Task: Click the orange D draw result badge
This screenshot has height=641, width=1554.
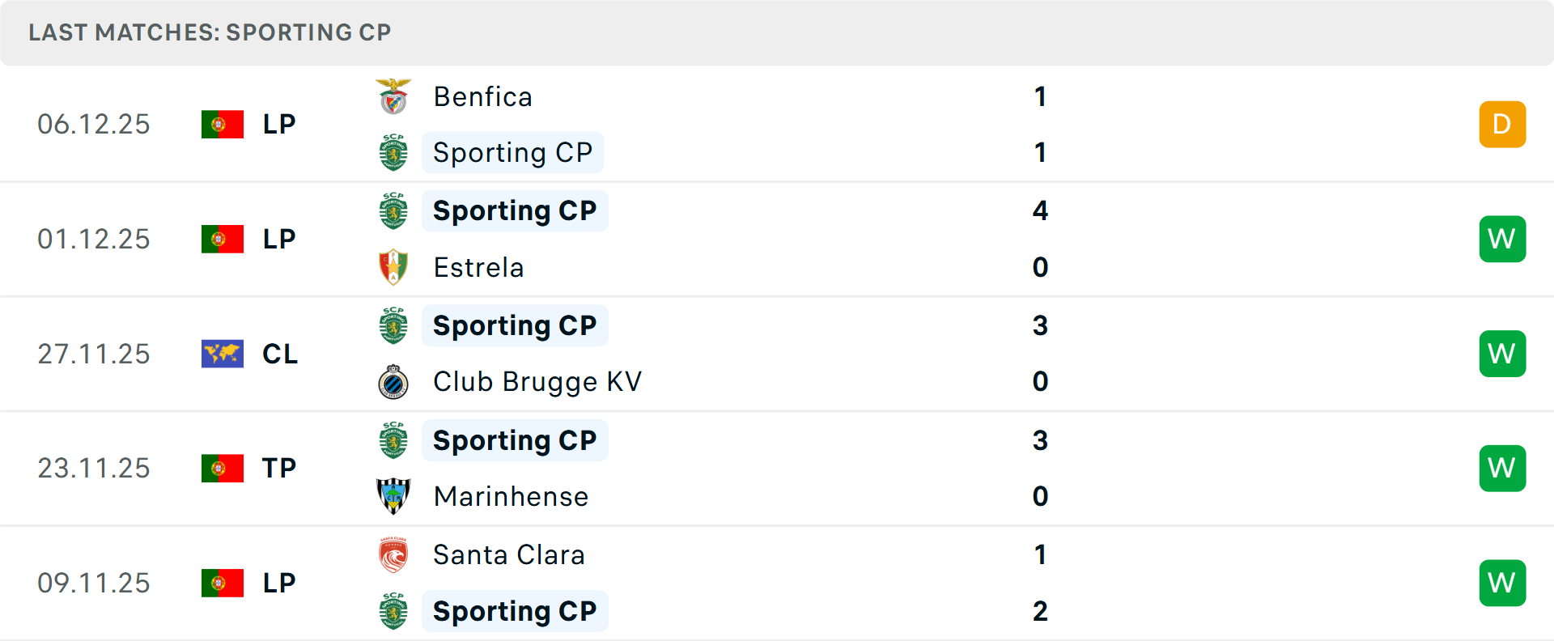Action: [x=1502, y=125]
